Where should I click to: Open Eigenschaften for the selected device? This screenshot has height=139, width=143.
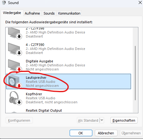pos(124,120)
